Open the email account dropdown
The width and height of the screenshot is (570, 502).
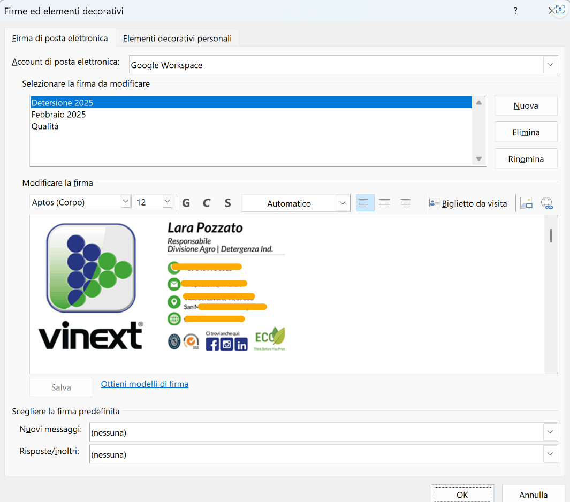(x=550, y=65)
